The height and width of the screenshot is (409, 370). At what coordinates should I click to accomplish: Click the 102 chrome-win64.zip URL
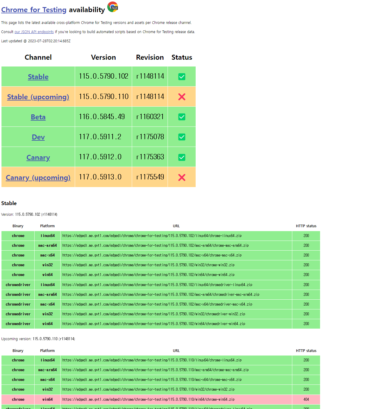(x=148, y=275)
